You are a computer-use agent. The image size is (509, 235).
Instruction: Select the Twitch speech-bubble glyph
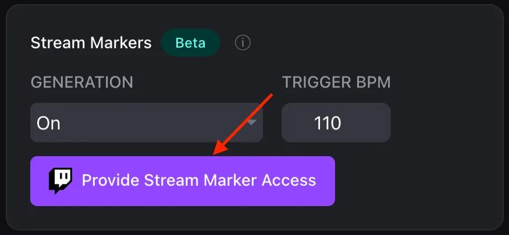(x=60, y=180)
